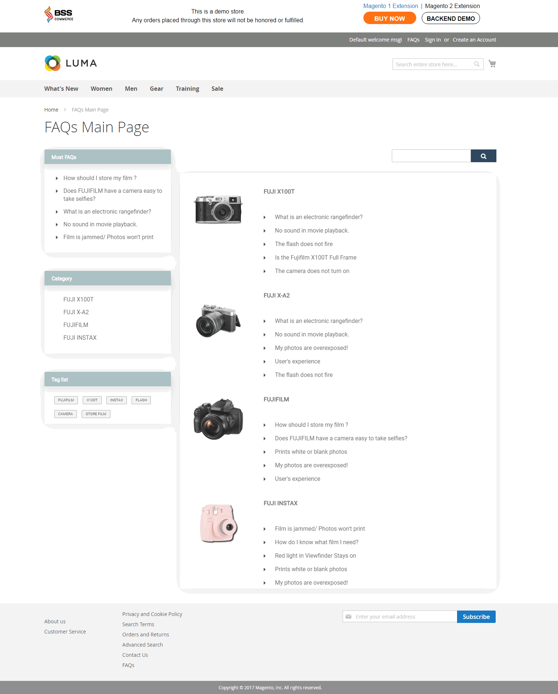Expand 'How should I store my film ?' in Most FAQs
This screenshot has height=694, width=558.
[100, 178]
